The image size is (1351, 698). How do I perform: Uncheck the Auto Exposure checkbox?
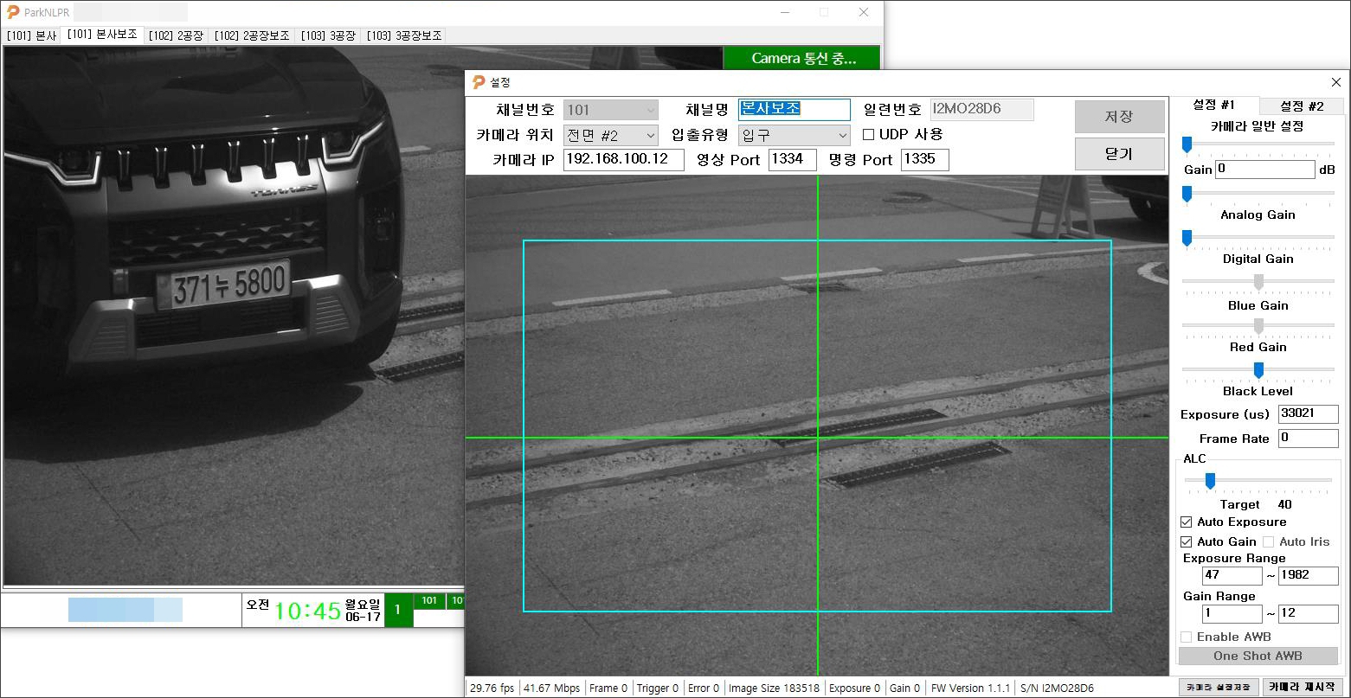point(1187,522)
